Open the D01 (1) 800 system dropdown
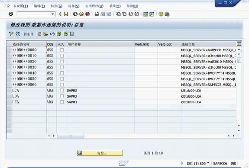This screenshot has width=249, height=168. pos(208,163)
